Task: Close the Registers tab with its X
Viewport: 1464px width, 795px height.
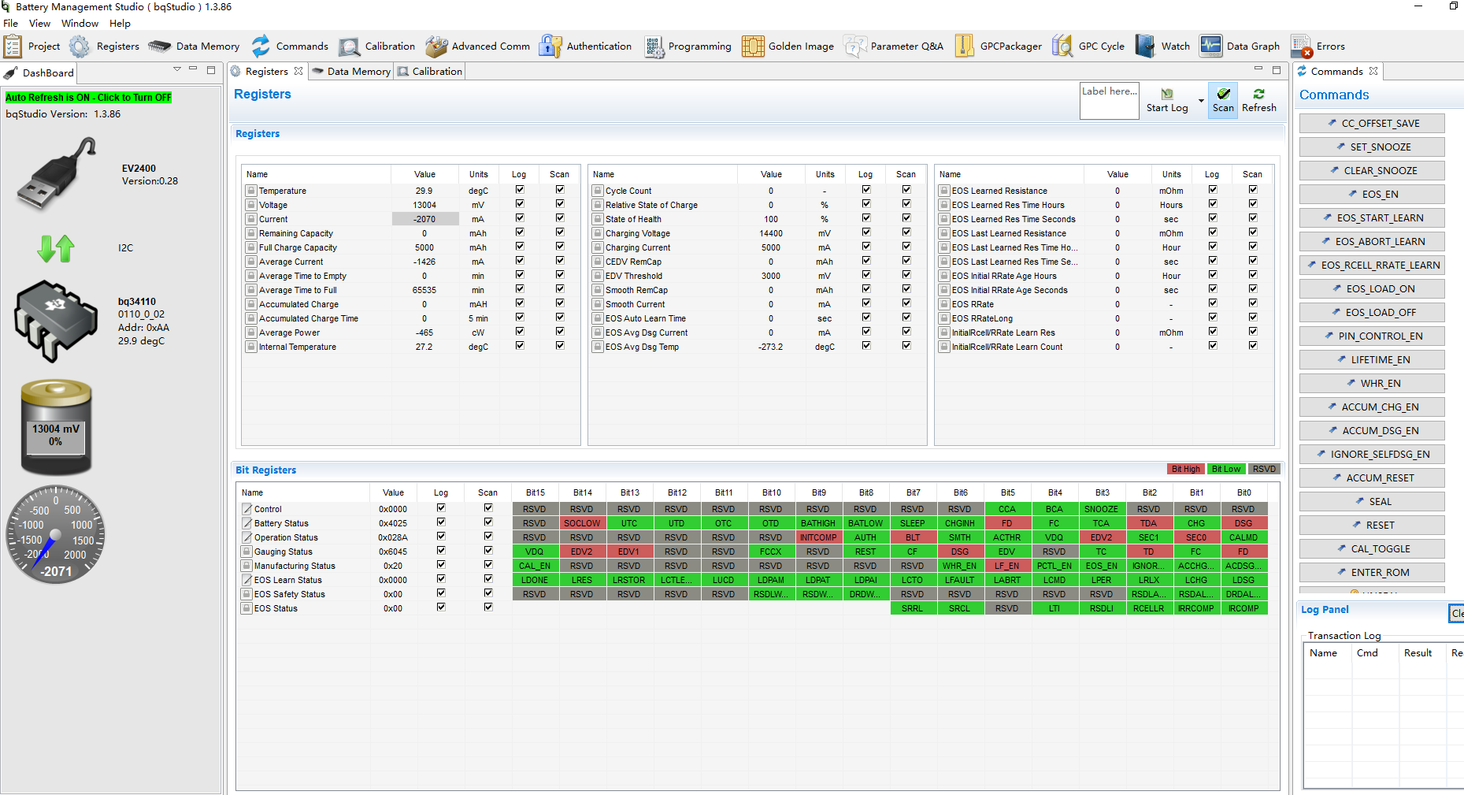Action: coord(298,71)
